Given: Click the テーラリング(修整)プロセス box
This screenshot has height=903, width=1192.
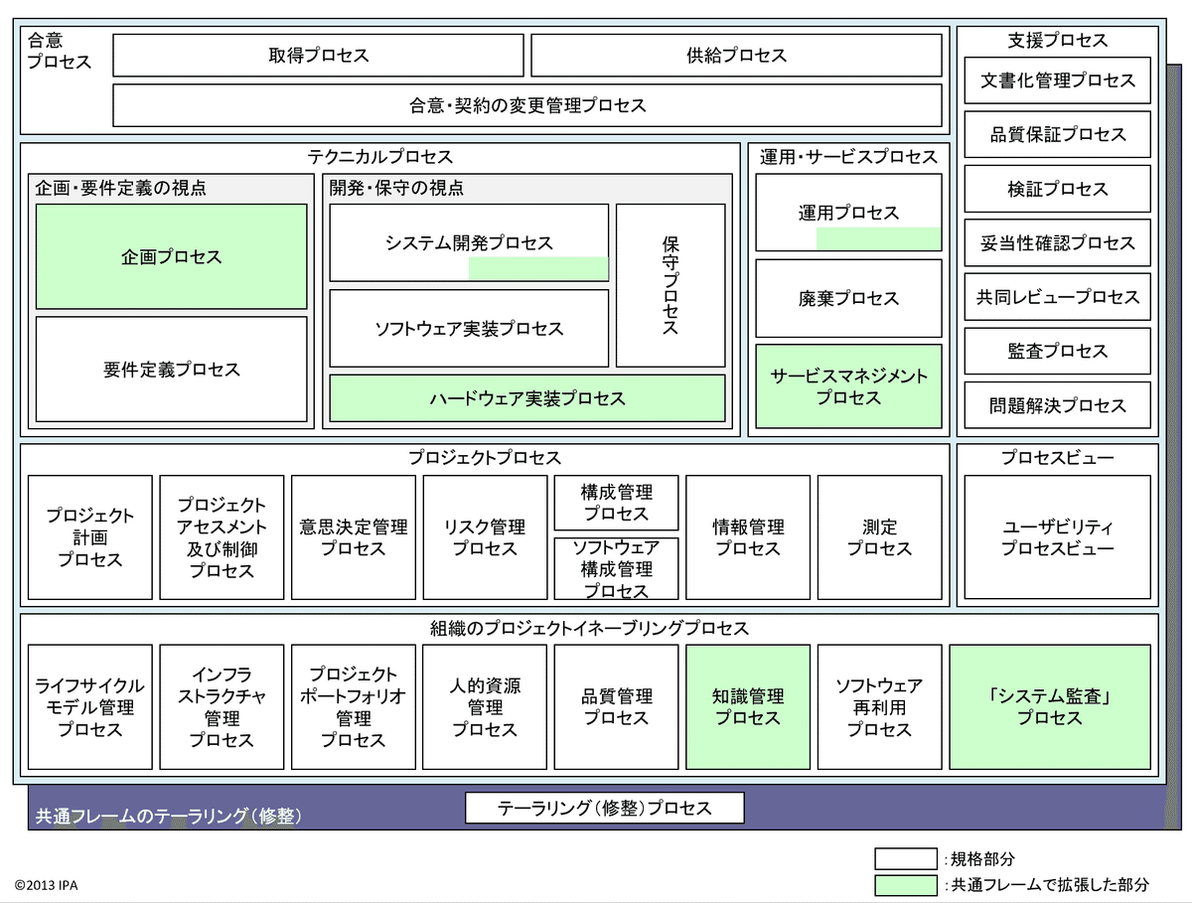Looking at the screenshot, I should pos(605,808).
